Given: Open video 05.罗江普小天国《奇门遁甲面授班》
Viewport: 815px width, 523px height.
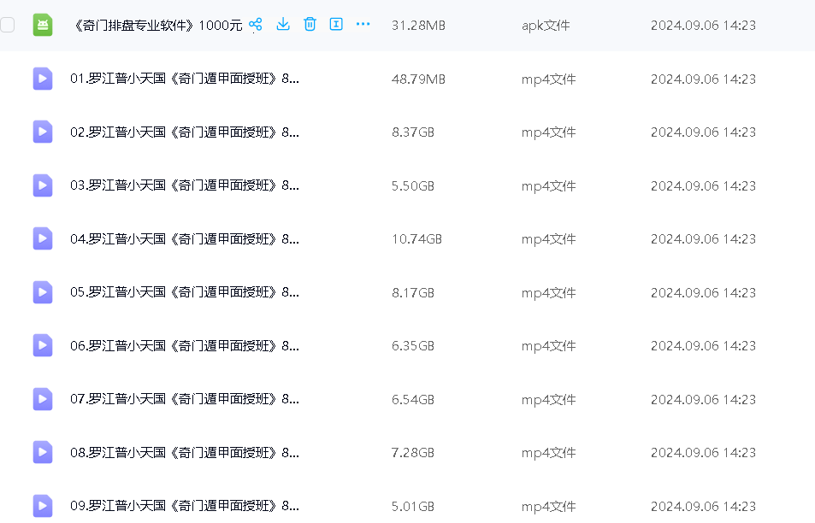Looking at the screenshot, I should pyautogui.click(x=184, y=292).
